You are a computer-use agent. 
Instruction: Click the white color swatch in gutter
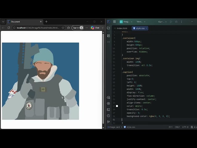(x=117, y=106)
